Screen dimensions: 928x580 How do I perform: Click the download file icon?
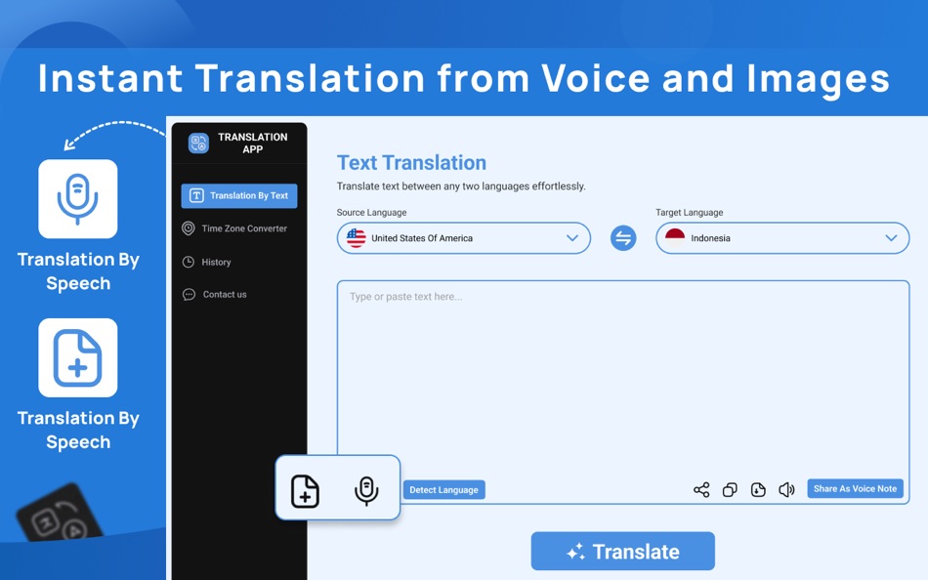758,490
